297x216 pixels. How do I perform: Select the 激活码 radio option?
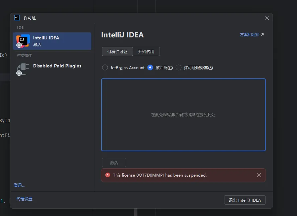click(150, 67)
